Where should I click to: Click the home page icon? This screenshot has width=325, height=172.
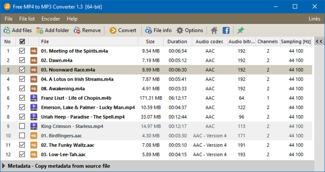[214, 30]
